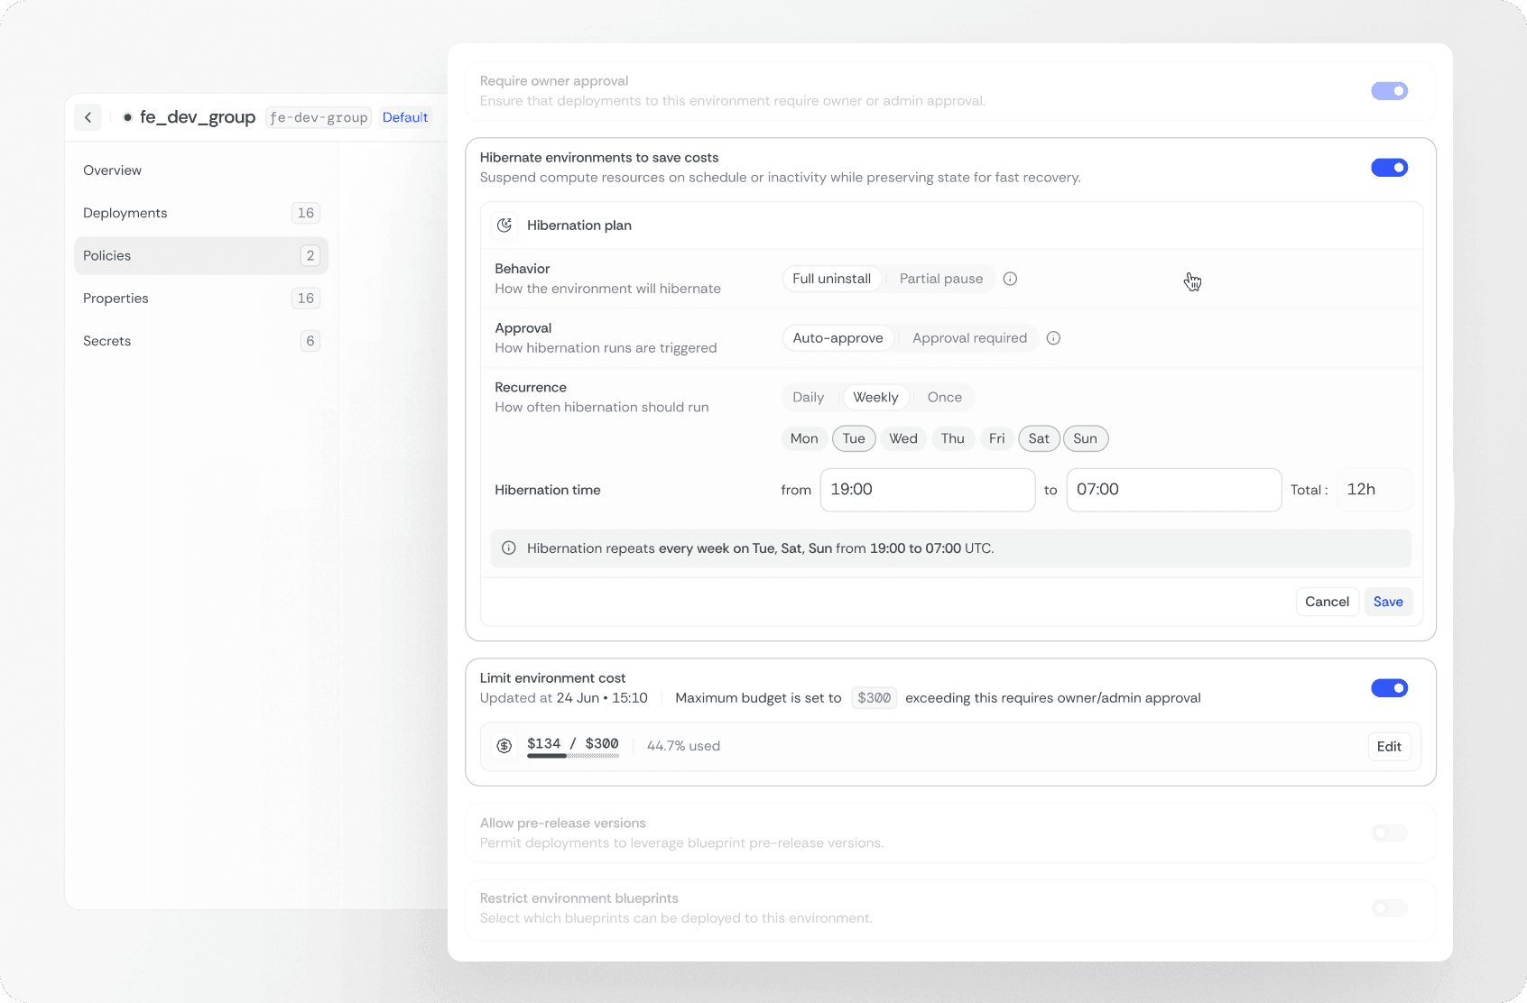Edit the environment cost limit

pyautogui.click(x=1388, y=746)
